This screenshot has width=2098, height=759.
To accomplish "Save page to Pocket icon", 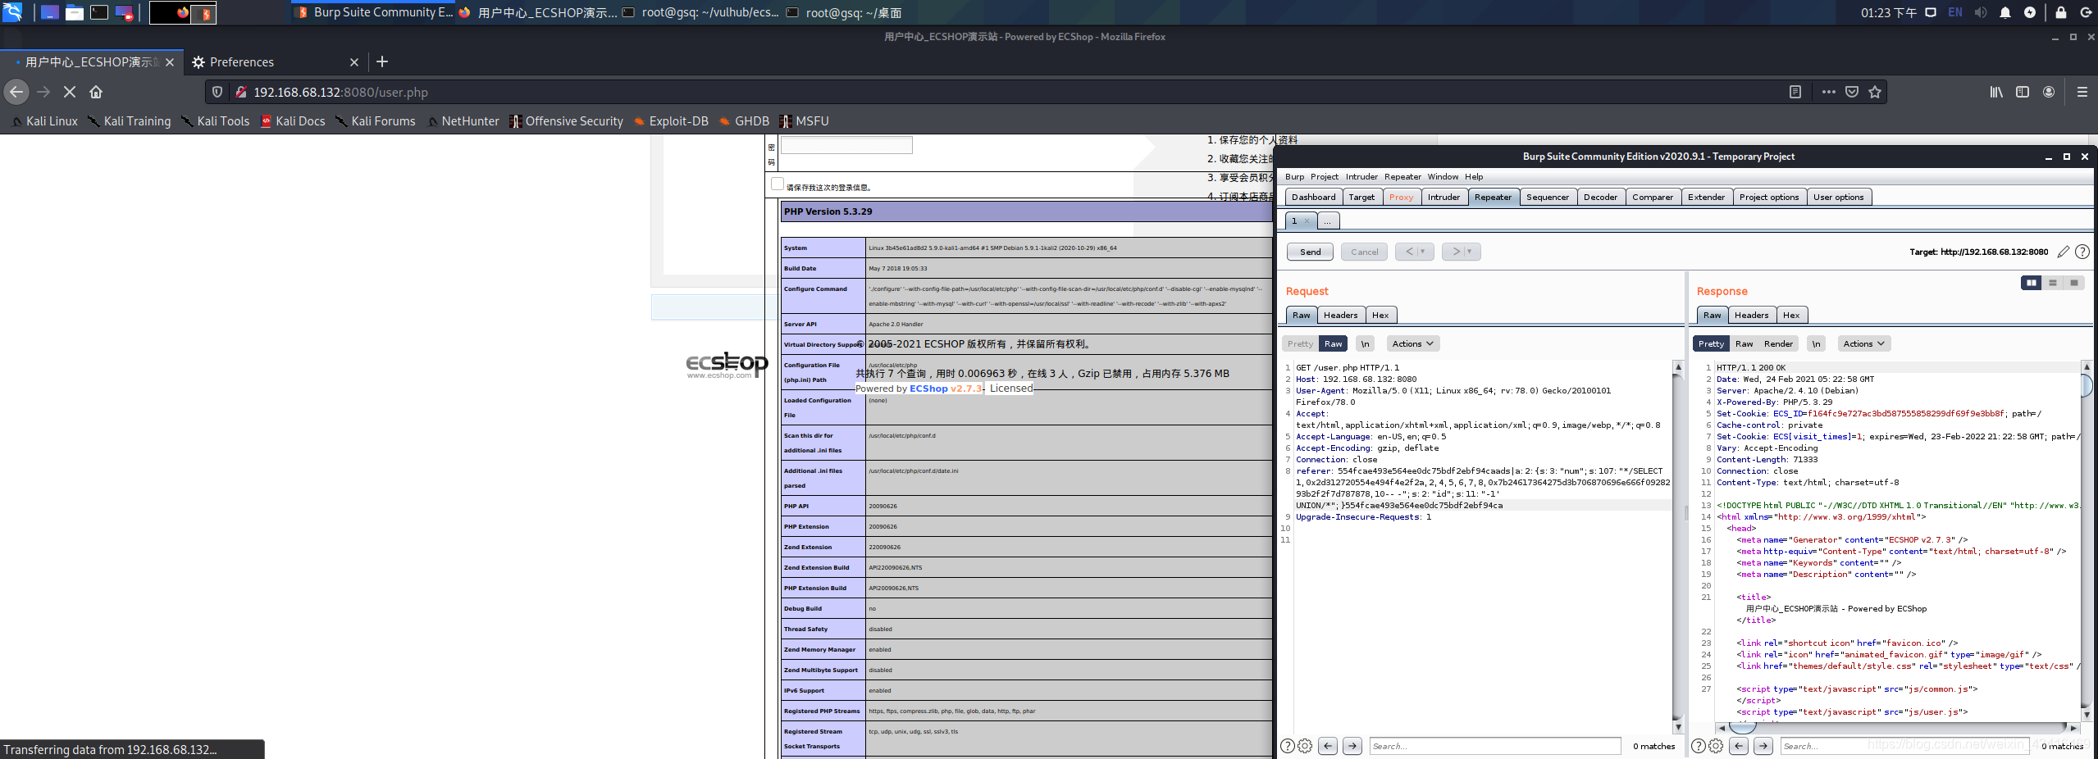I will pos(1852,92).
